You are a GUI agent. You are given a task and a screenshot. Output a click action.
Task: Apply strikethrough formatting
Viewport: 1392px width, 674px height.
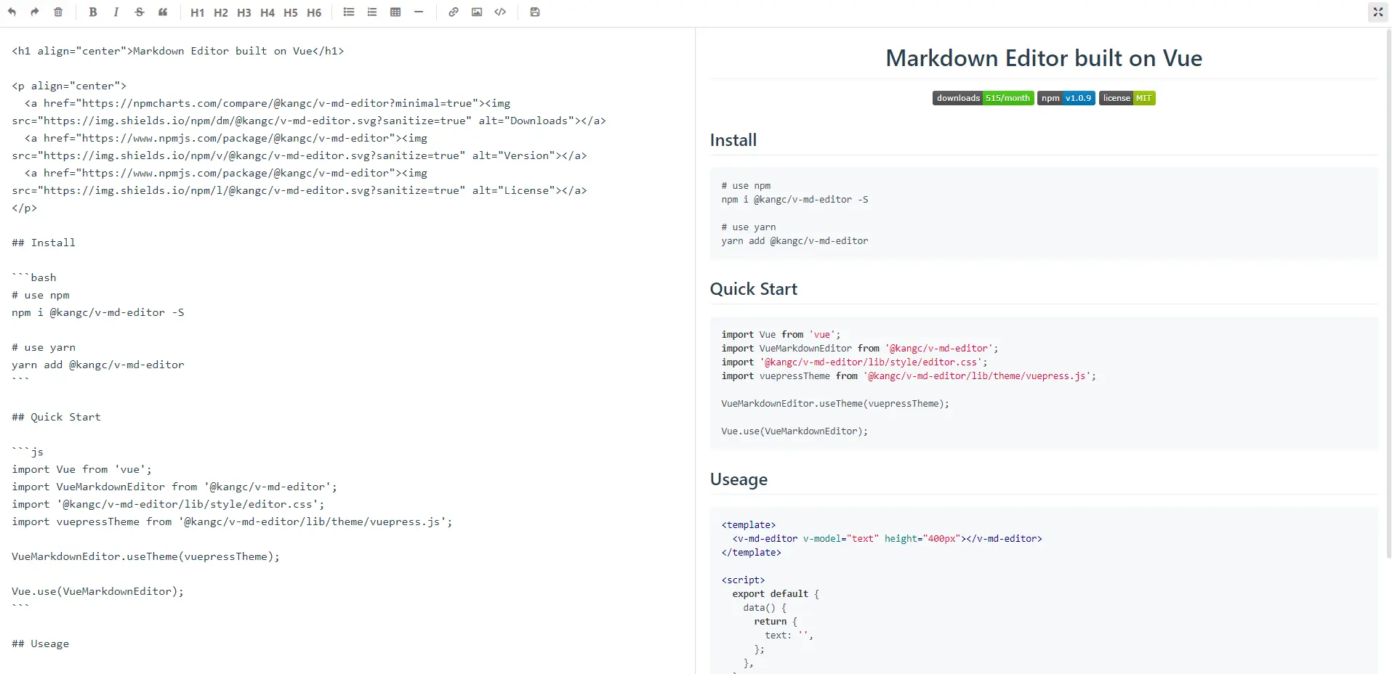click(140, 12)
